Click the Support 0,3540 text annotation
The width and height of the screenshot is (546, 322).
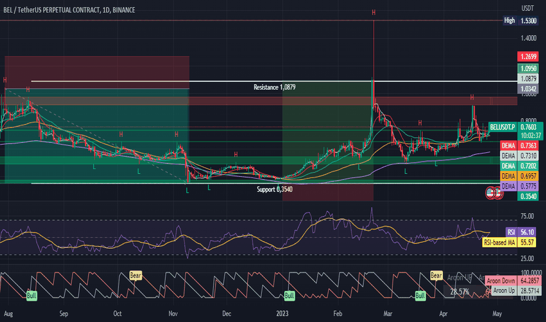click(274, 189)
